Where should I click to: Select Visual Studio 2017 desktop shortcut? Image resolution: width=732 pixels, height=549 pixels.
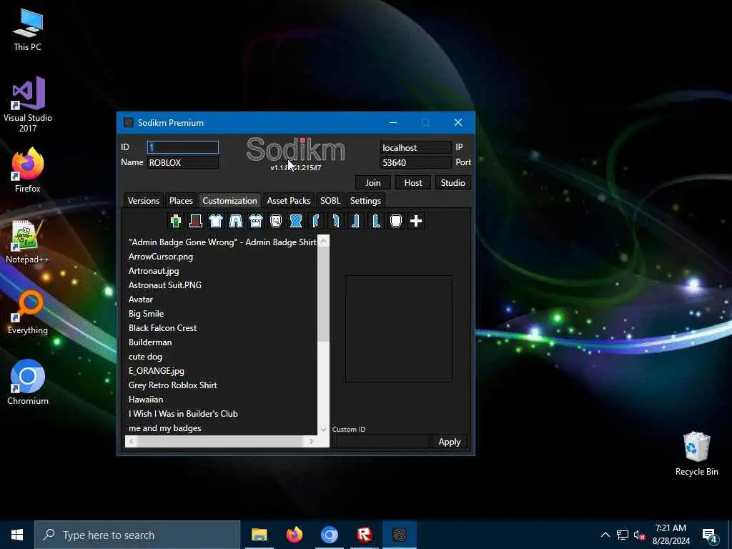(x=28, y=104)
